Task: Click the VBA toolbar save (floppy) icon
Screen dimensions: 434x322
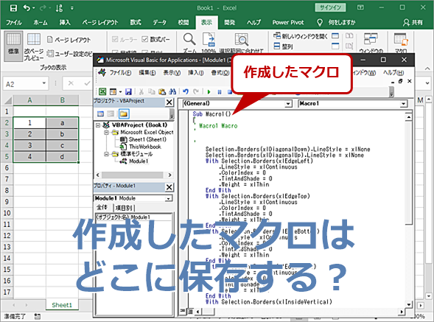Action: coord(128,91)
